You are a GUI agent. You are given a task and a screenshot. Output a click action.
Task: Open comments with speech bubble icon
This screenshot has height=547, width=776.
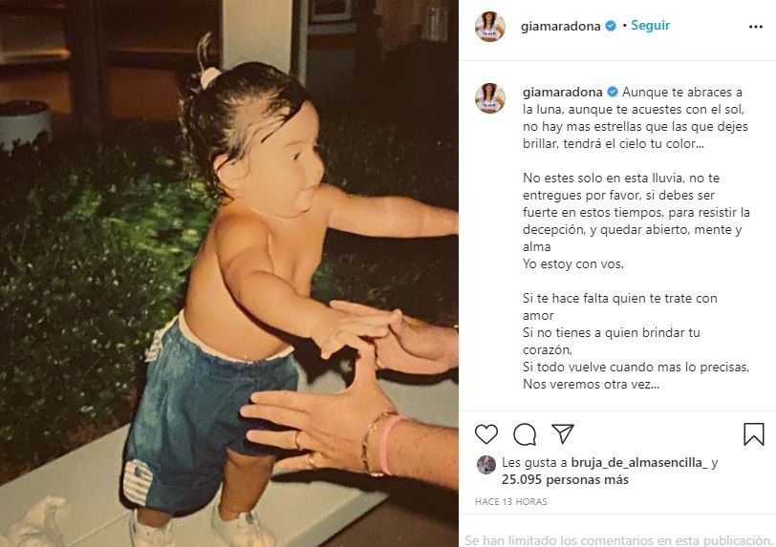pos(525,434)
